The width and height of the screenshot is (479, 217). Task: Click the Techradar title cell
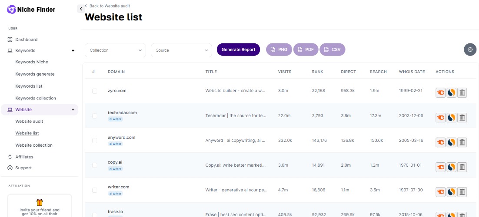point(236,116)
